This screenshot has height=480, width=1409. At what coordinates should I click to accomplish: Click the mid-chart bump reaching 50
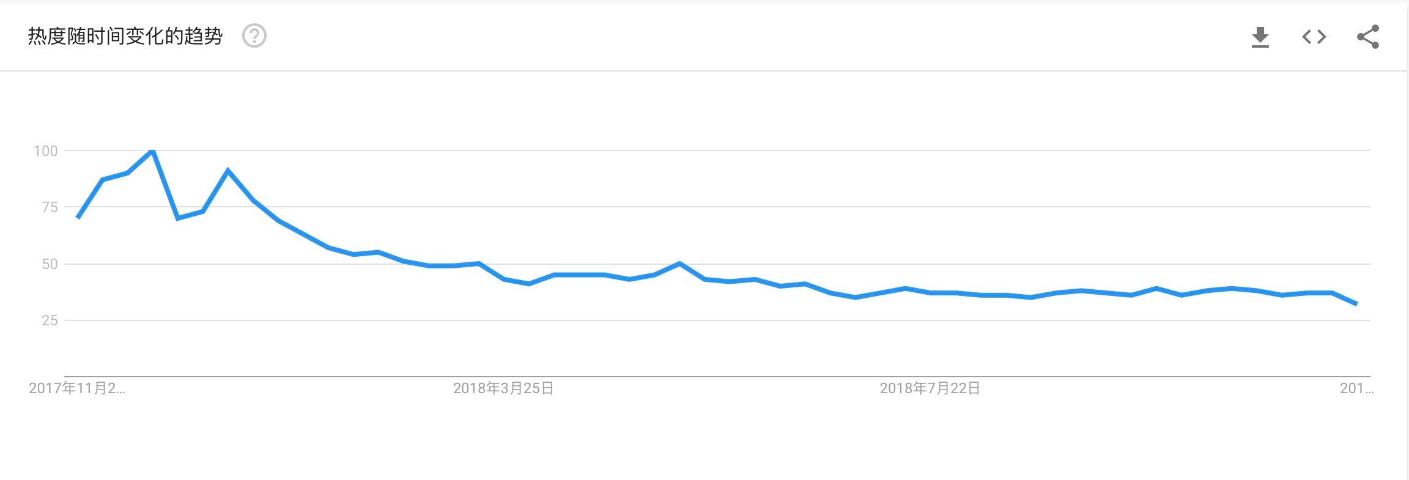pos(679,264)
